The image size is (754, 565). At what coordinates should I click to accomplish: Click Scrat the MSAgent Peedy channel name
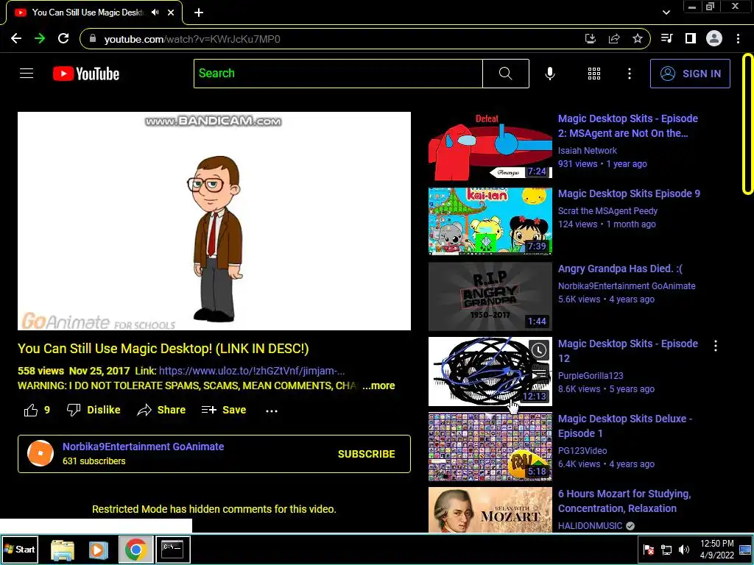click(607, 211)
